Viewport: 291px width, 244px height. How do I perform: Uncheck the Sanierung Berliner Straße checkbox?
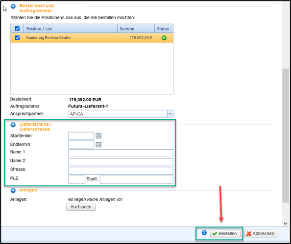tap(17, 38)
